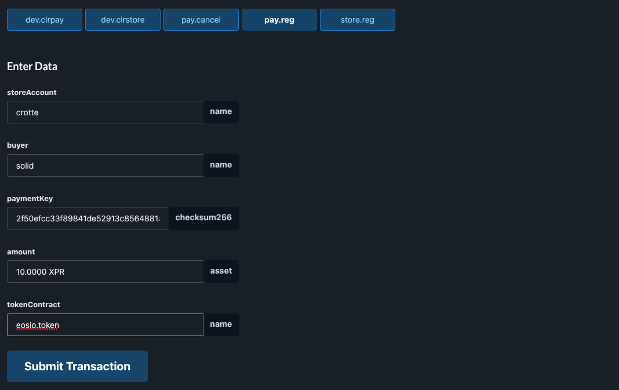Click the checksum256 type badge

point(203,218)
